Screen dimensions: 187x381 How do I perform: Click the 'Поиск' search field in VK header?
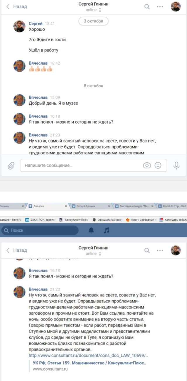[x=40, y=230]
